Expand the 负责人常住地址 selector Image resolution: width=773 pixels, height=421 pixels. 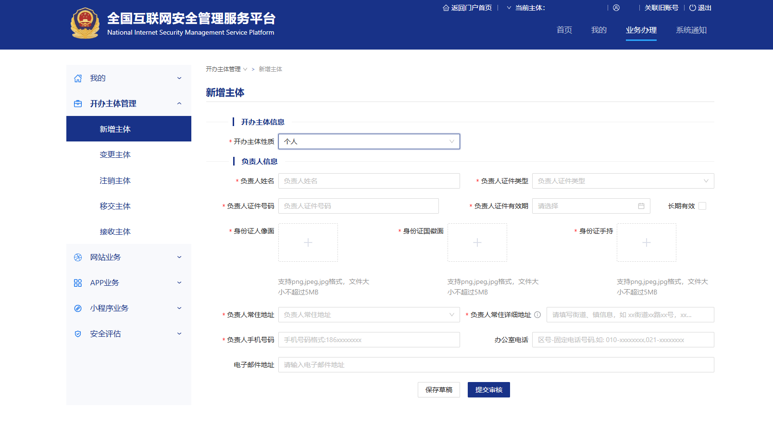[x=369, y=315]
